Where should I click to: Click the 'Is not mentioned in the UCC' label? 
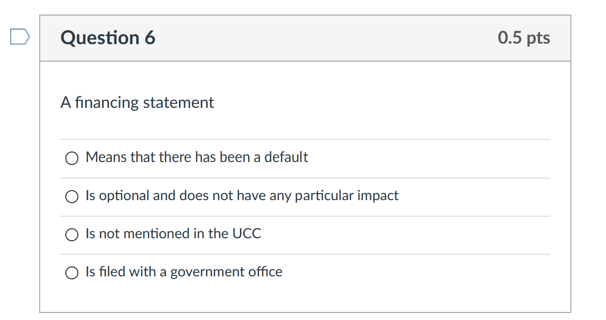173,234
